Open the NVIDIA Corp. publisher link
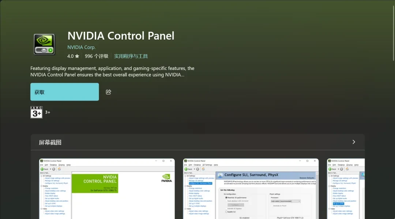The height and width of the screenshot is (219, 395). [82, 47]
